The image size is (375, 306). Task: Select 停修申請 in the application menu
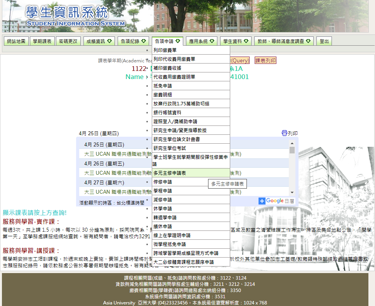163,181
